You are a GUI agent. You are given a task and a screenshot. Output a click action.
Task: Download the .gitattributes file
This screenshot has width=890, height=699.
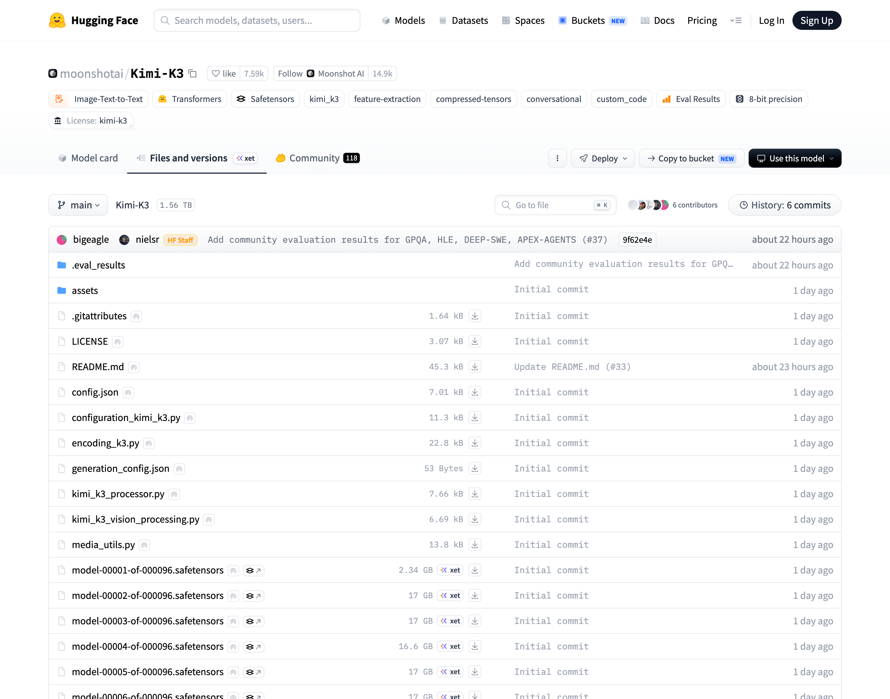coord(475,316)
